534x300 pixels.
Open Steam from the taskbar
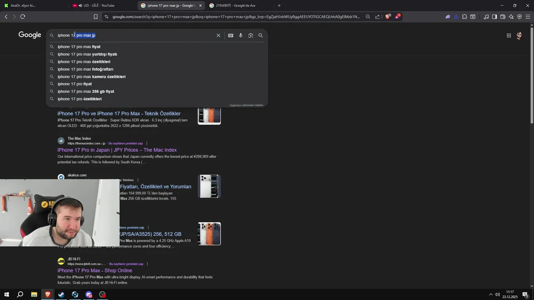61,295
